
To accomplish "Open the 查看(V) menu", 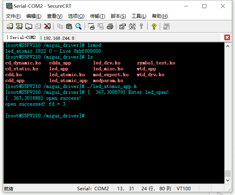I will click(x=55, y=16).
